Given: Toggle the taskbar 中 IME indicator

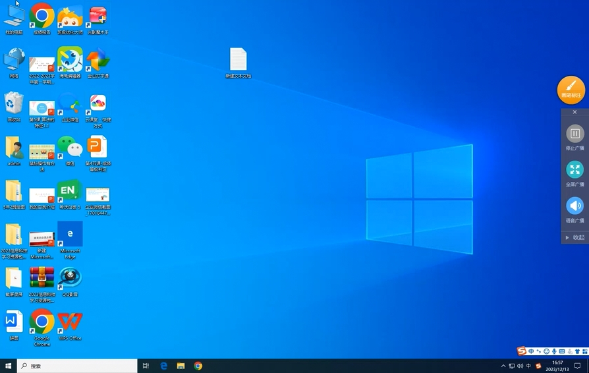Looking at the screenshot, I should click(x=528, y=366).
